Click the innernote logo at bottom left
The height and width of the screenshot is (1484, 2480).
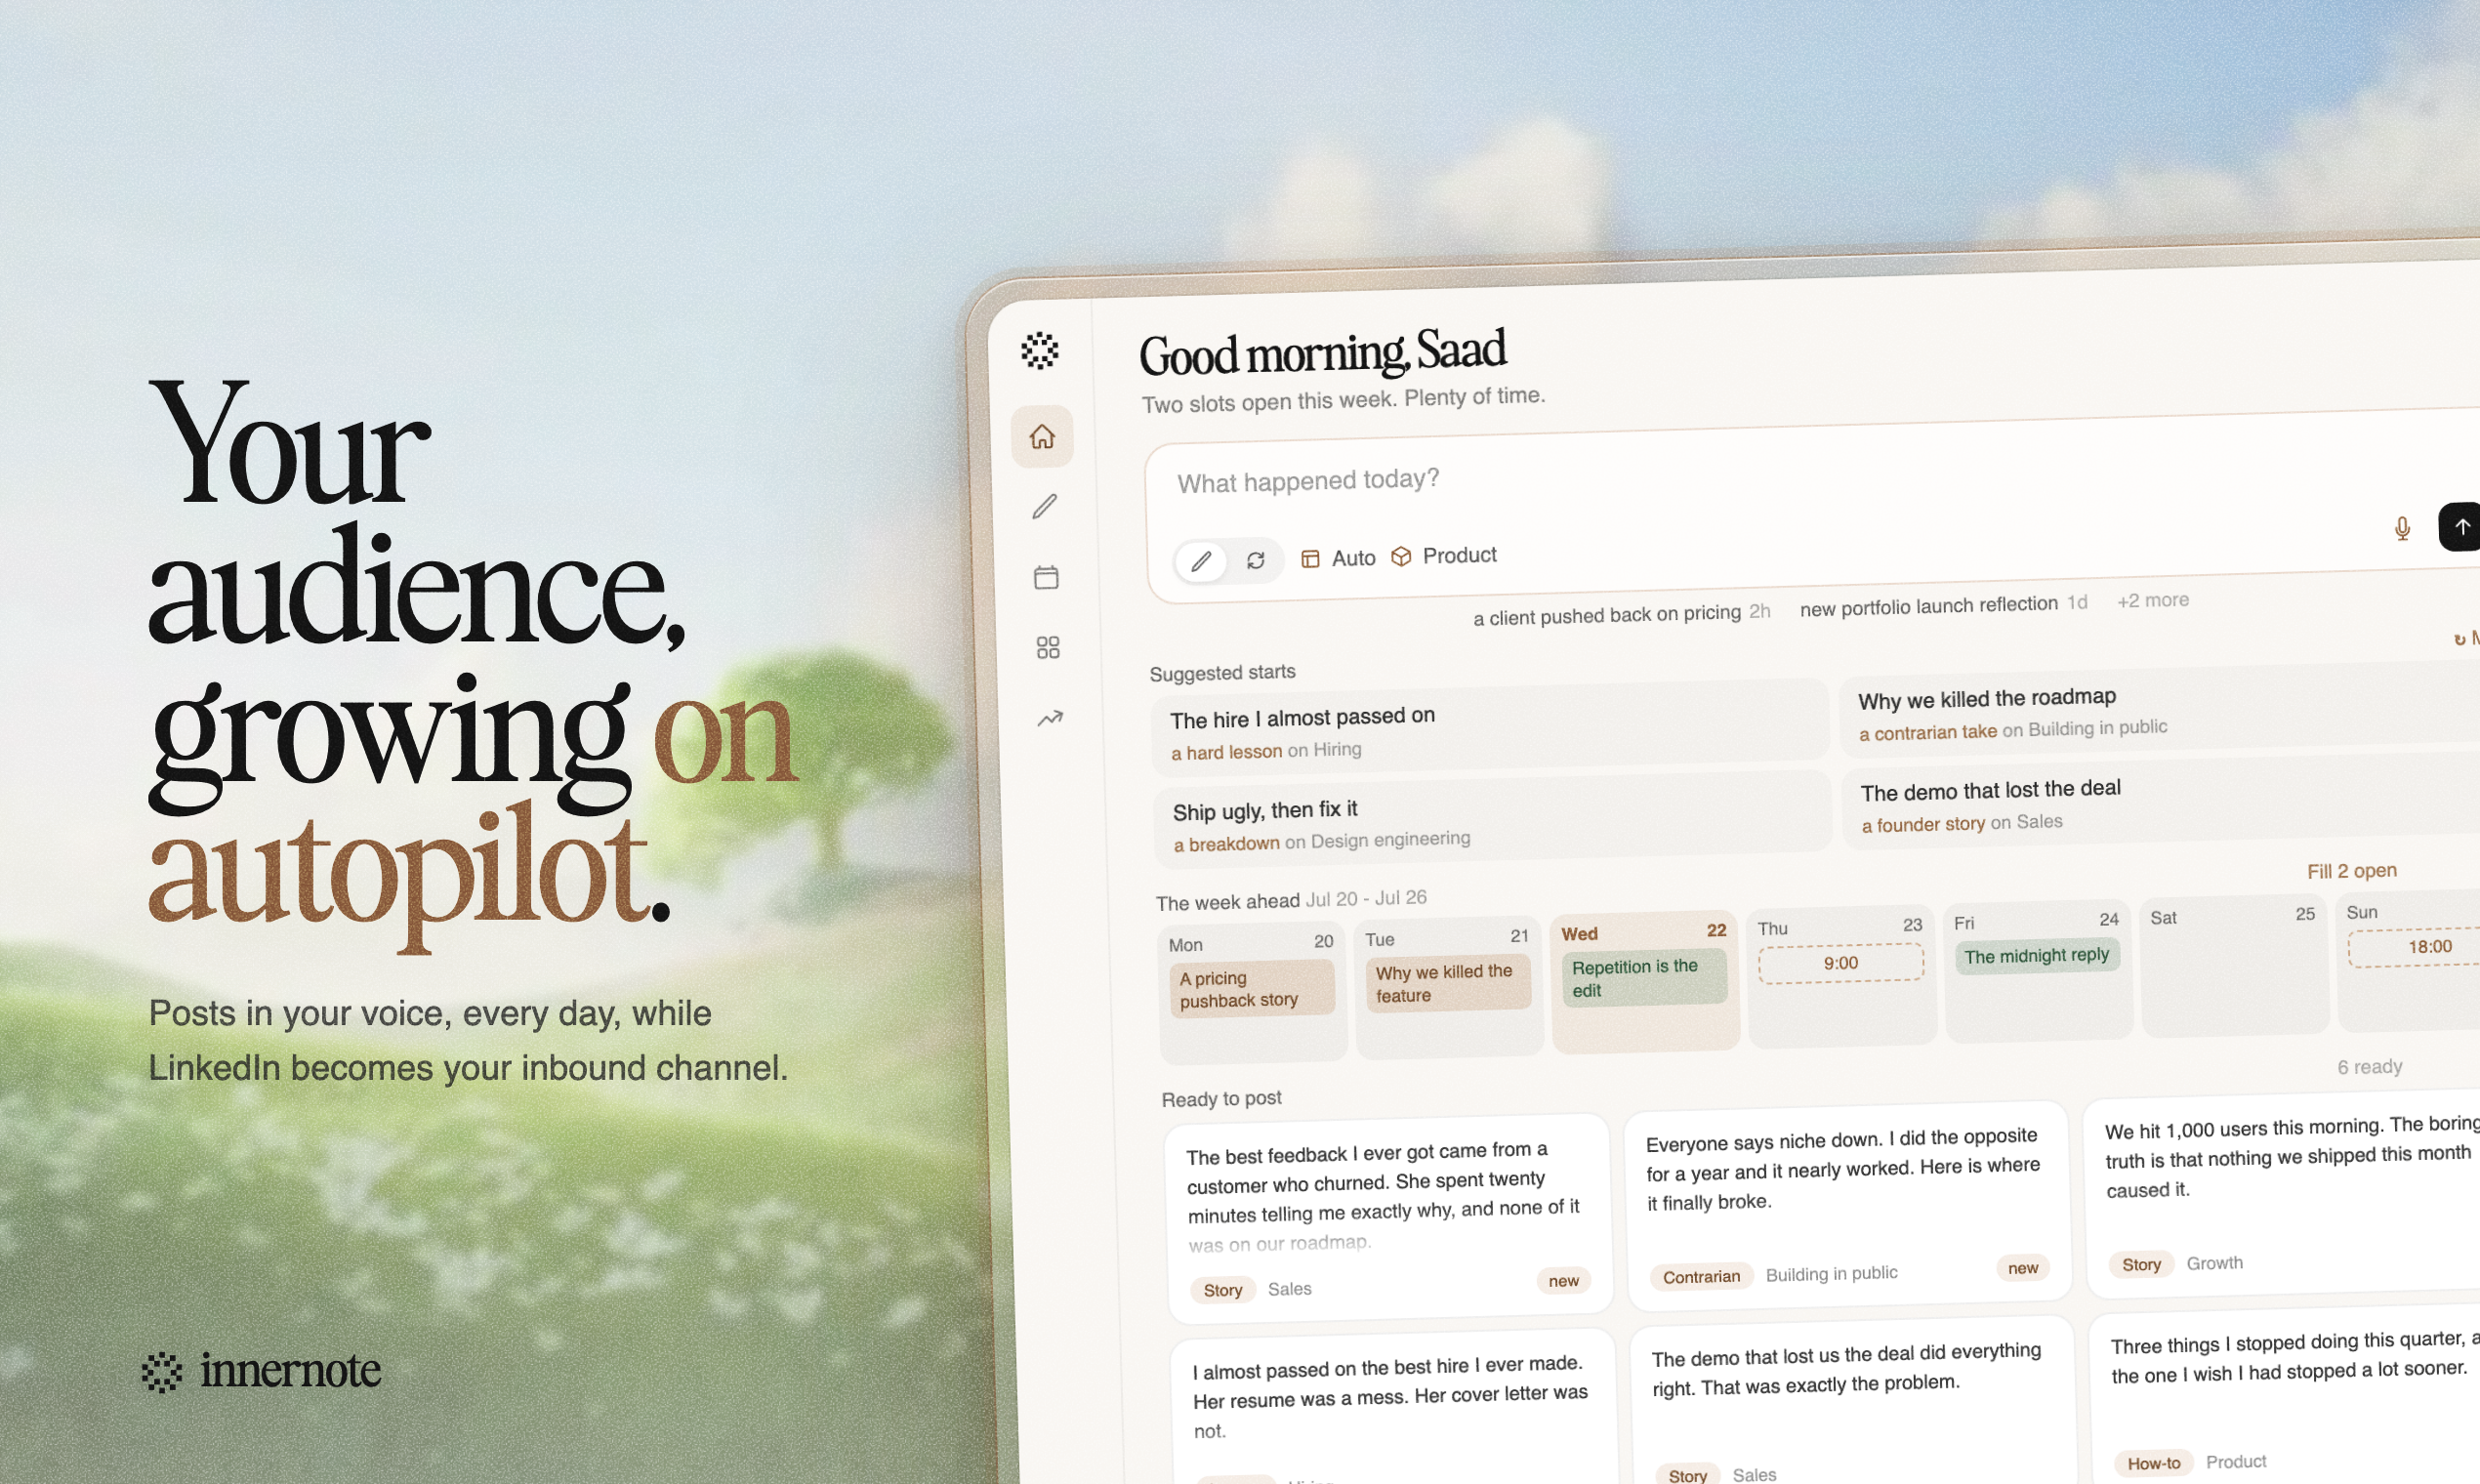pos(261,1371)
